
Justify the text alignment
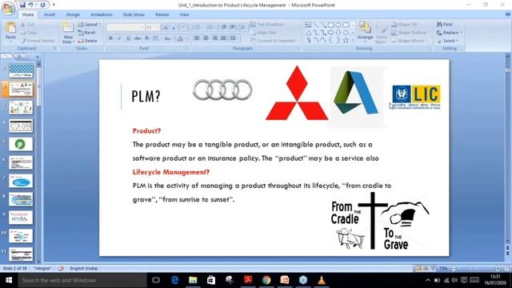(223, 38)
